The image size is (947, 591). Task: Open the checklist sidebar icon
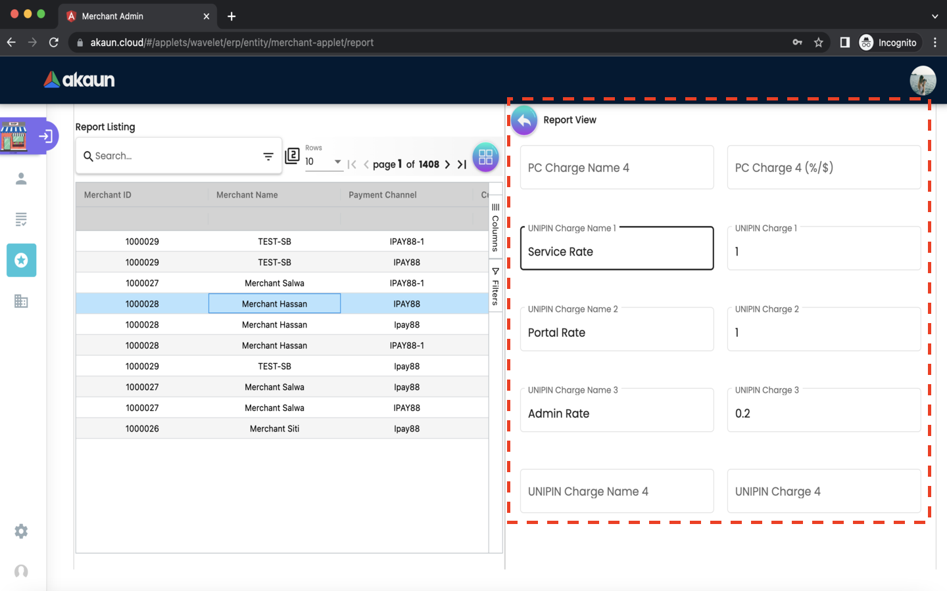coord(21,219)
